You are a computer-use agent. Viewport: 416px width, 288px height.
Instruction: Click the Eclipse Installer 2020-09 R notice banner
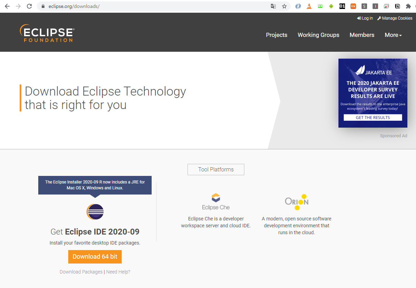95,185
